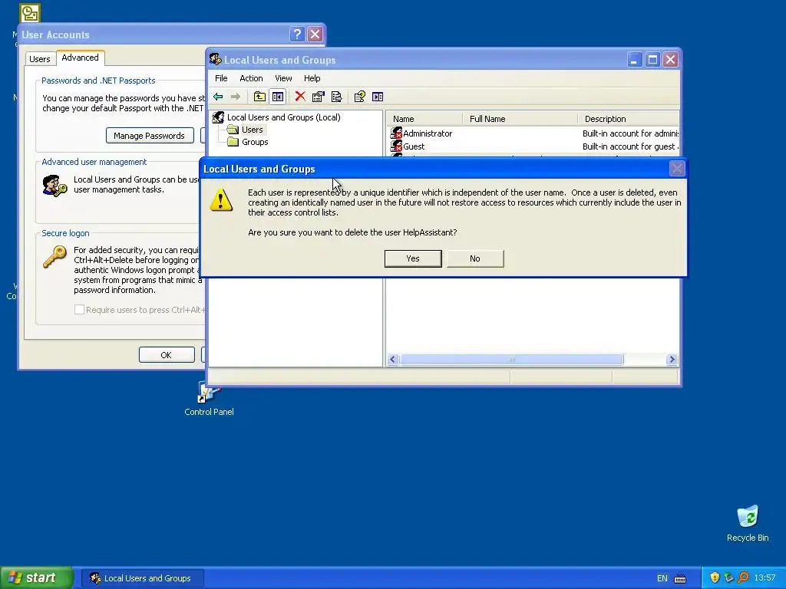
Task: Open the Action menu
Action: (x=251, y=78)
